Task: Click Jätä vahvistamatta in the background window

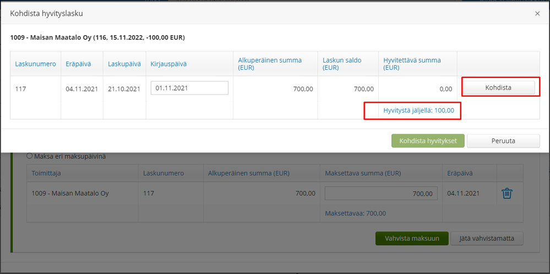Action: (x=487, y=239)
